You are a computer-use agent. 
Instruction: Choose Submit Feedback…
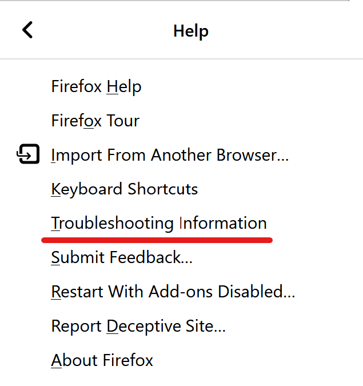click(121, 257)
